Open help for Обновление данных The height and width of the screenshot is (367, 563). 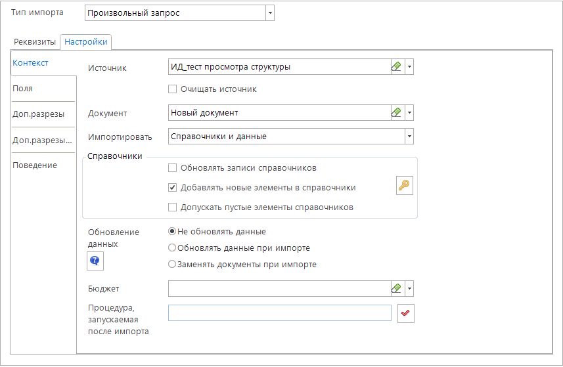[x=95, y=261]
